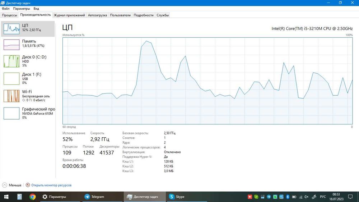Click the battery tray icon
Image resolution: width=359 pixels, height=202 pixels.
click(x=294, y=197)
